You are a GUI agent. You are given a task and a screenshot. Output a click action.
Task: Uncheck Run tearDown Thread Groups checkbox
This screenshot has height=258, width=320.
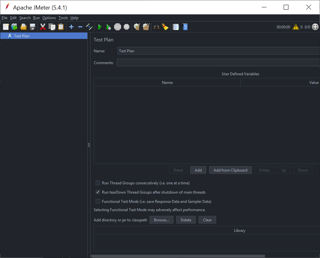(98, 192)
